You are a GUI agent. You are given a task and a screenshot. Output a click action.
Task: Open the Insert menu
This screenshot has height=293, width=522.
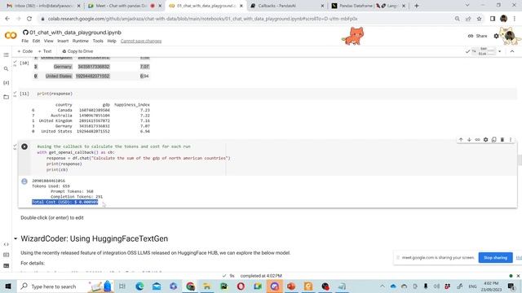point(63,41)
